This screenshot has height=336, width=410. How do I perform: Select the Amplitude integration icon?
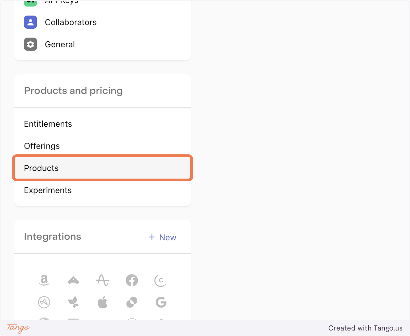(102, 280)
